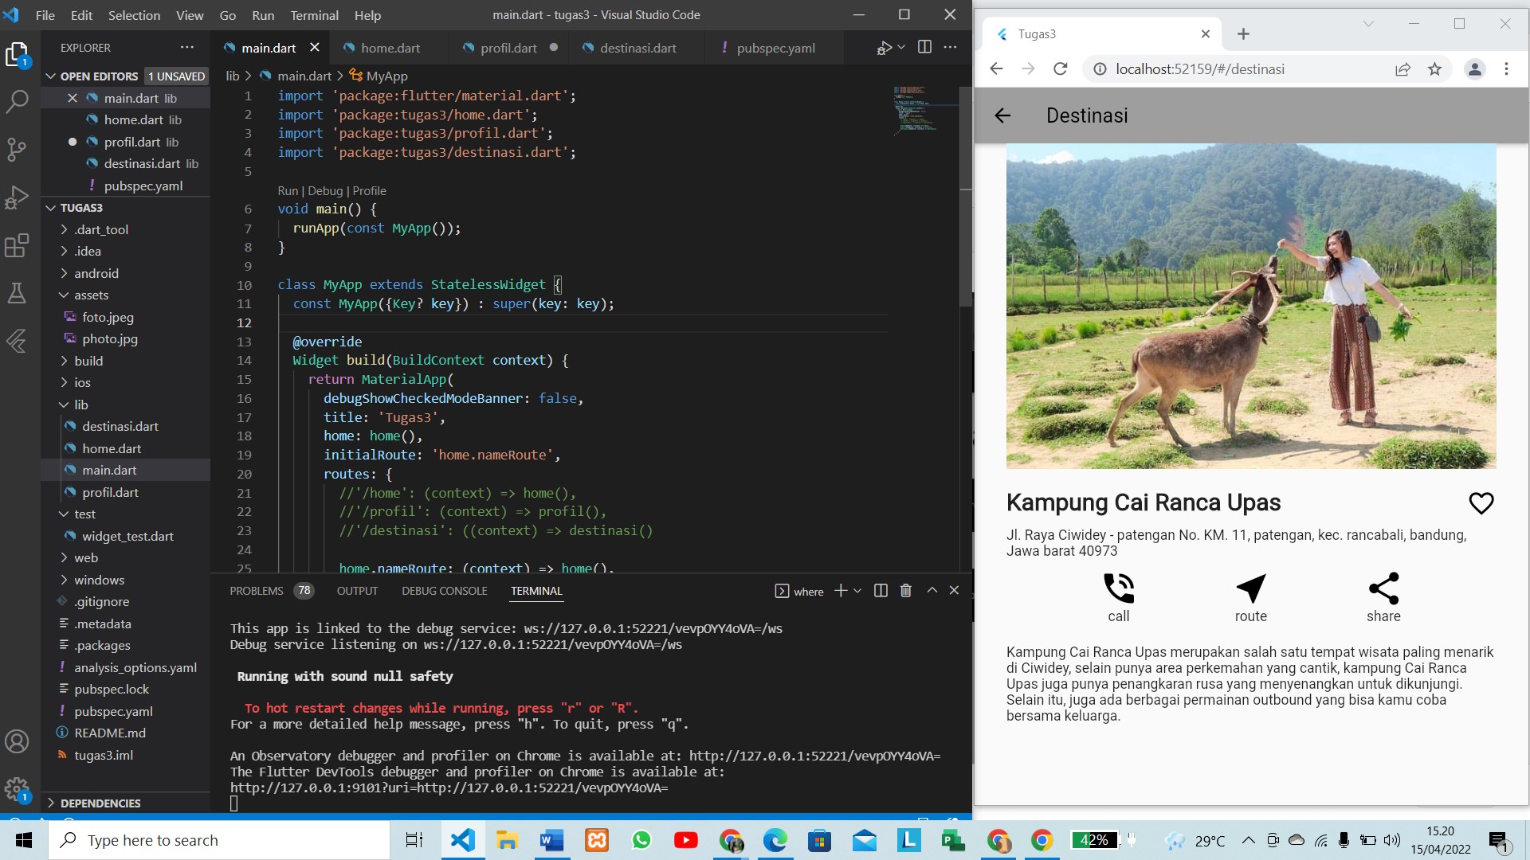Switch to the DEBUG CONSOLE tab

(x=444, y=591)
